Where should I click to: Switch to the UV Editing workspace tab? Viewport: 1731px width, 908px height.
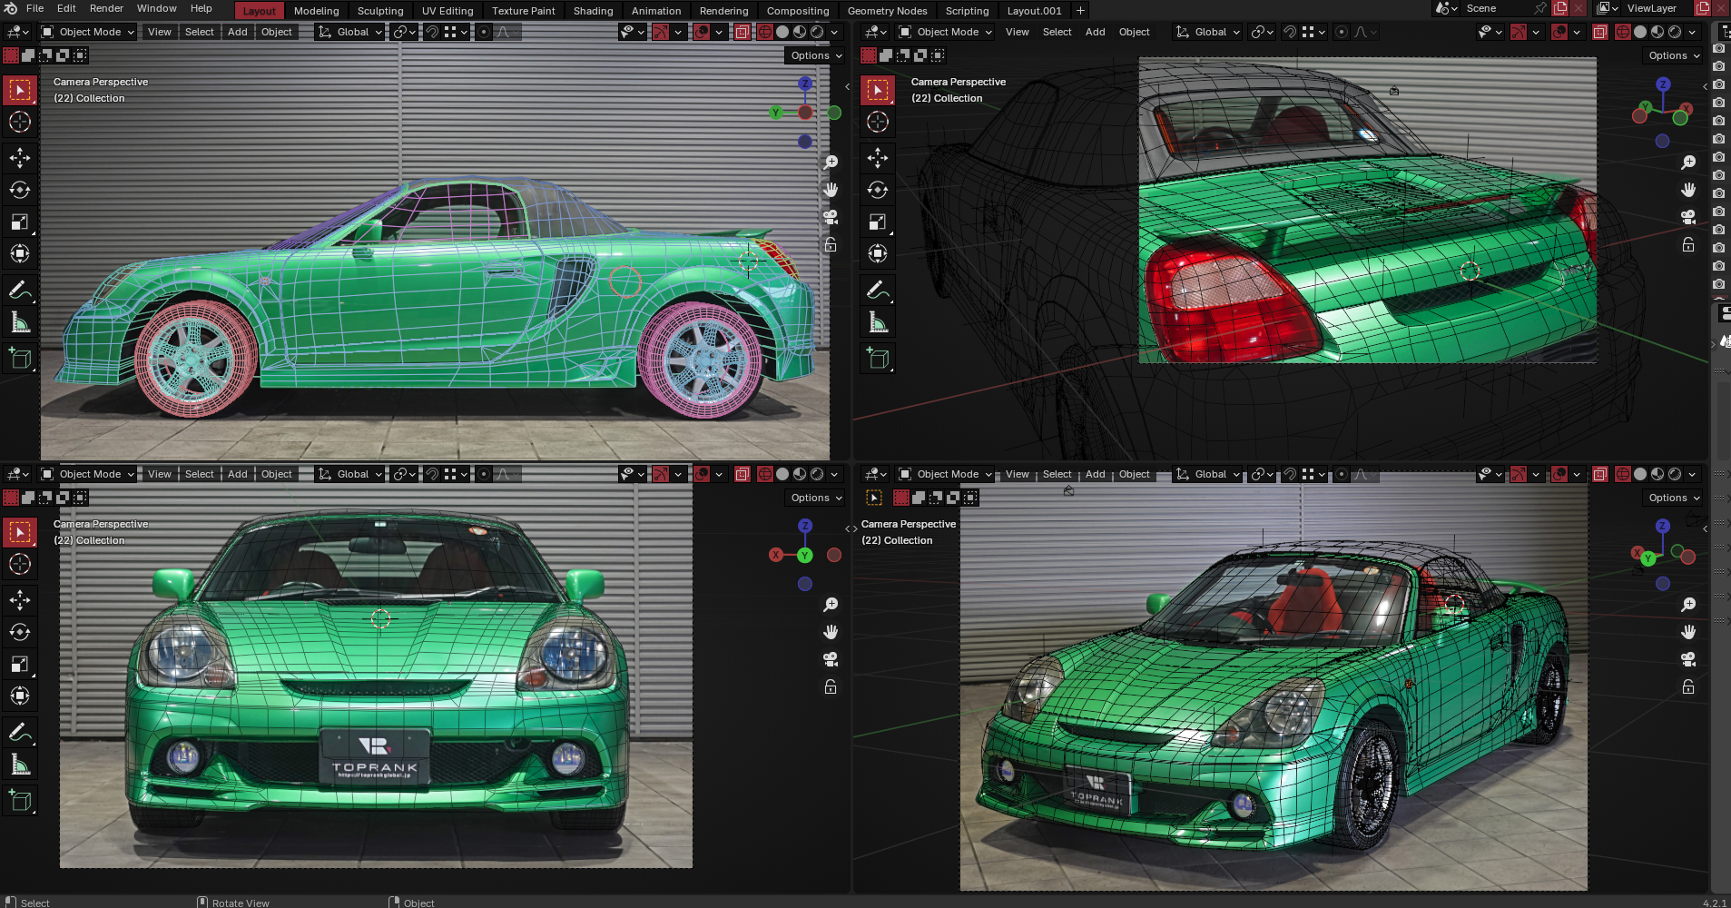click(448, 11)
